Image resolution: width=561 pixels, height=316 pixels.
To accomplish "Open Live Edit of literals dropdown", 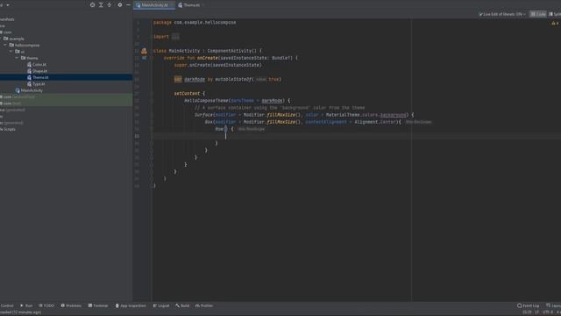I will click(502, 14).
